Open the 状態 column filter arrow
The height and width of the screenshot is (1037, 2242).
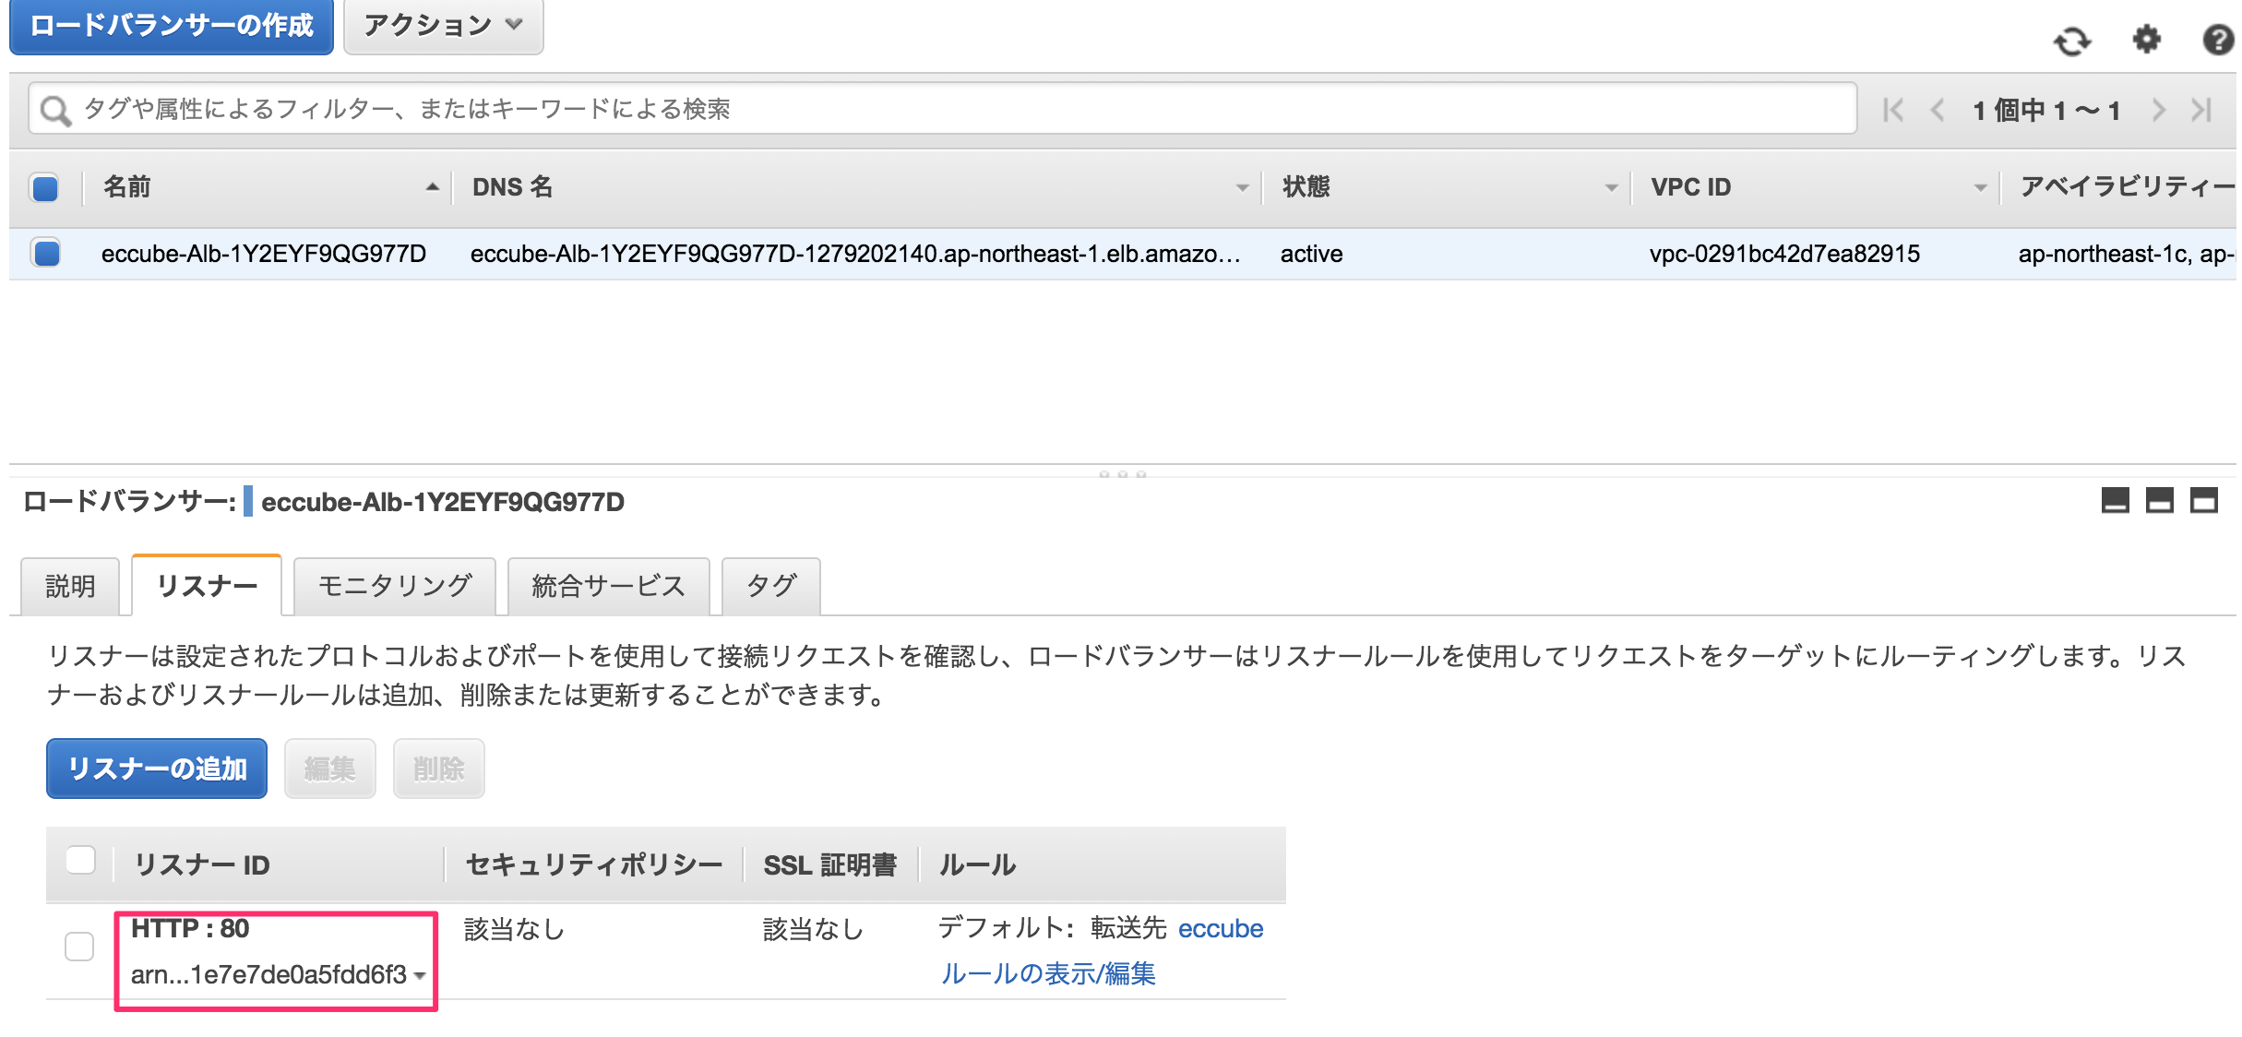point(1612,187)
